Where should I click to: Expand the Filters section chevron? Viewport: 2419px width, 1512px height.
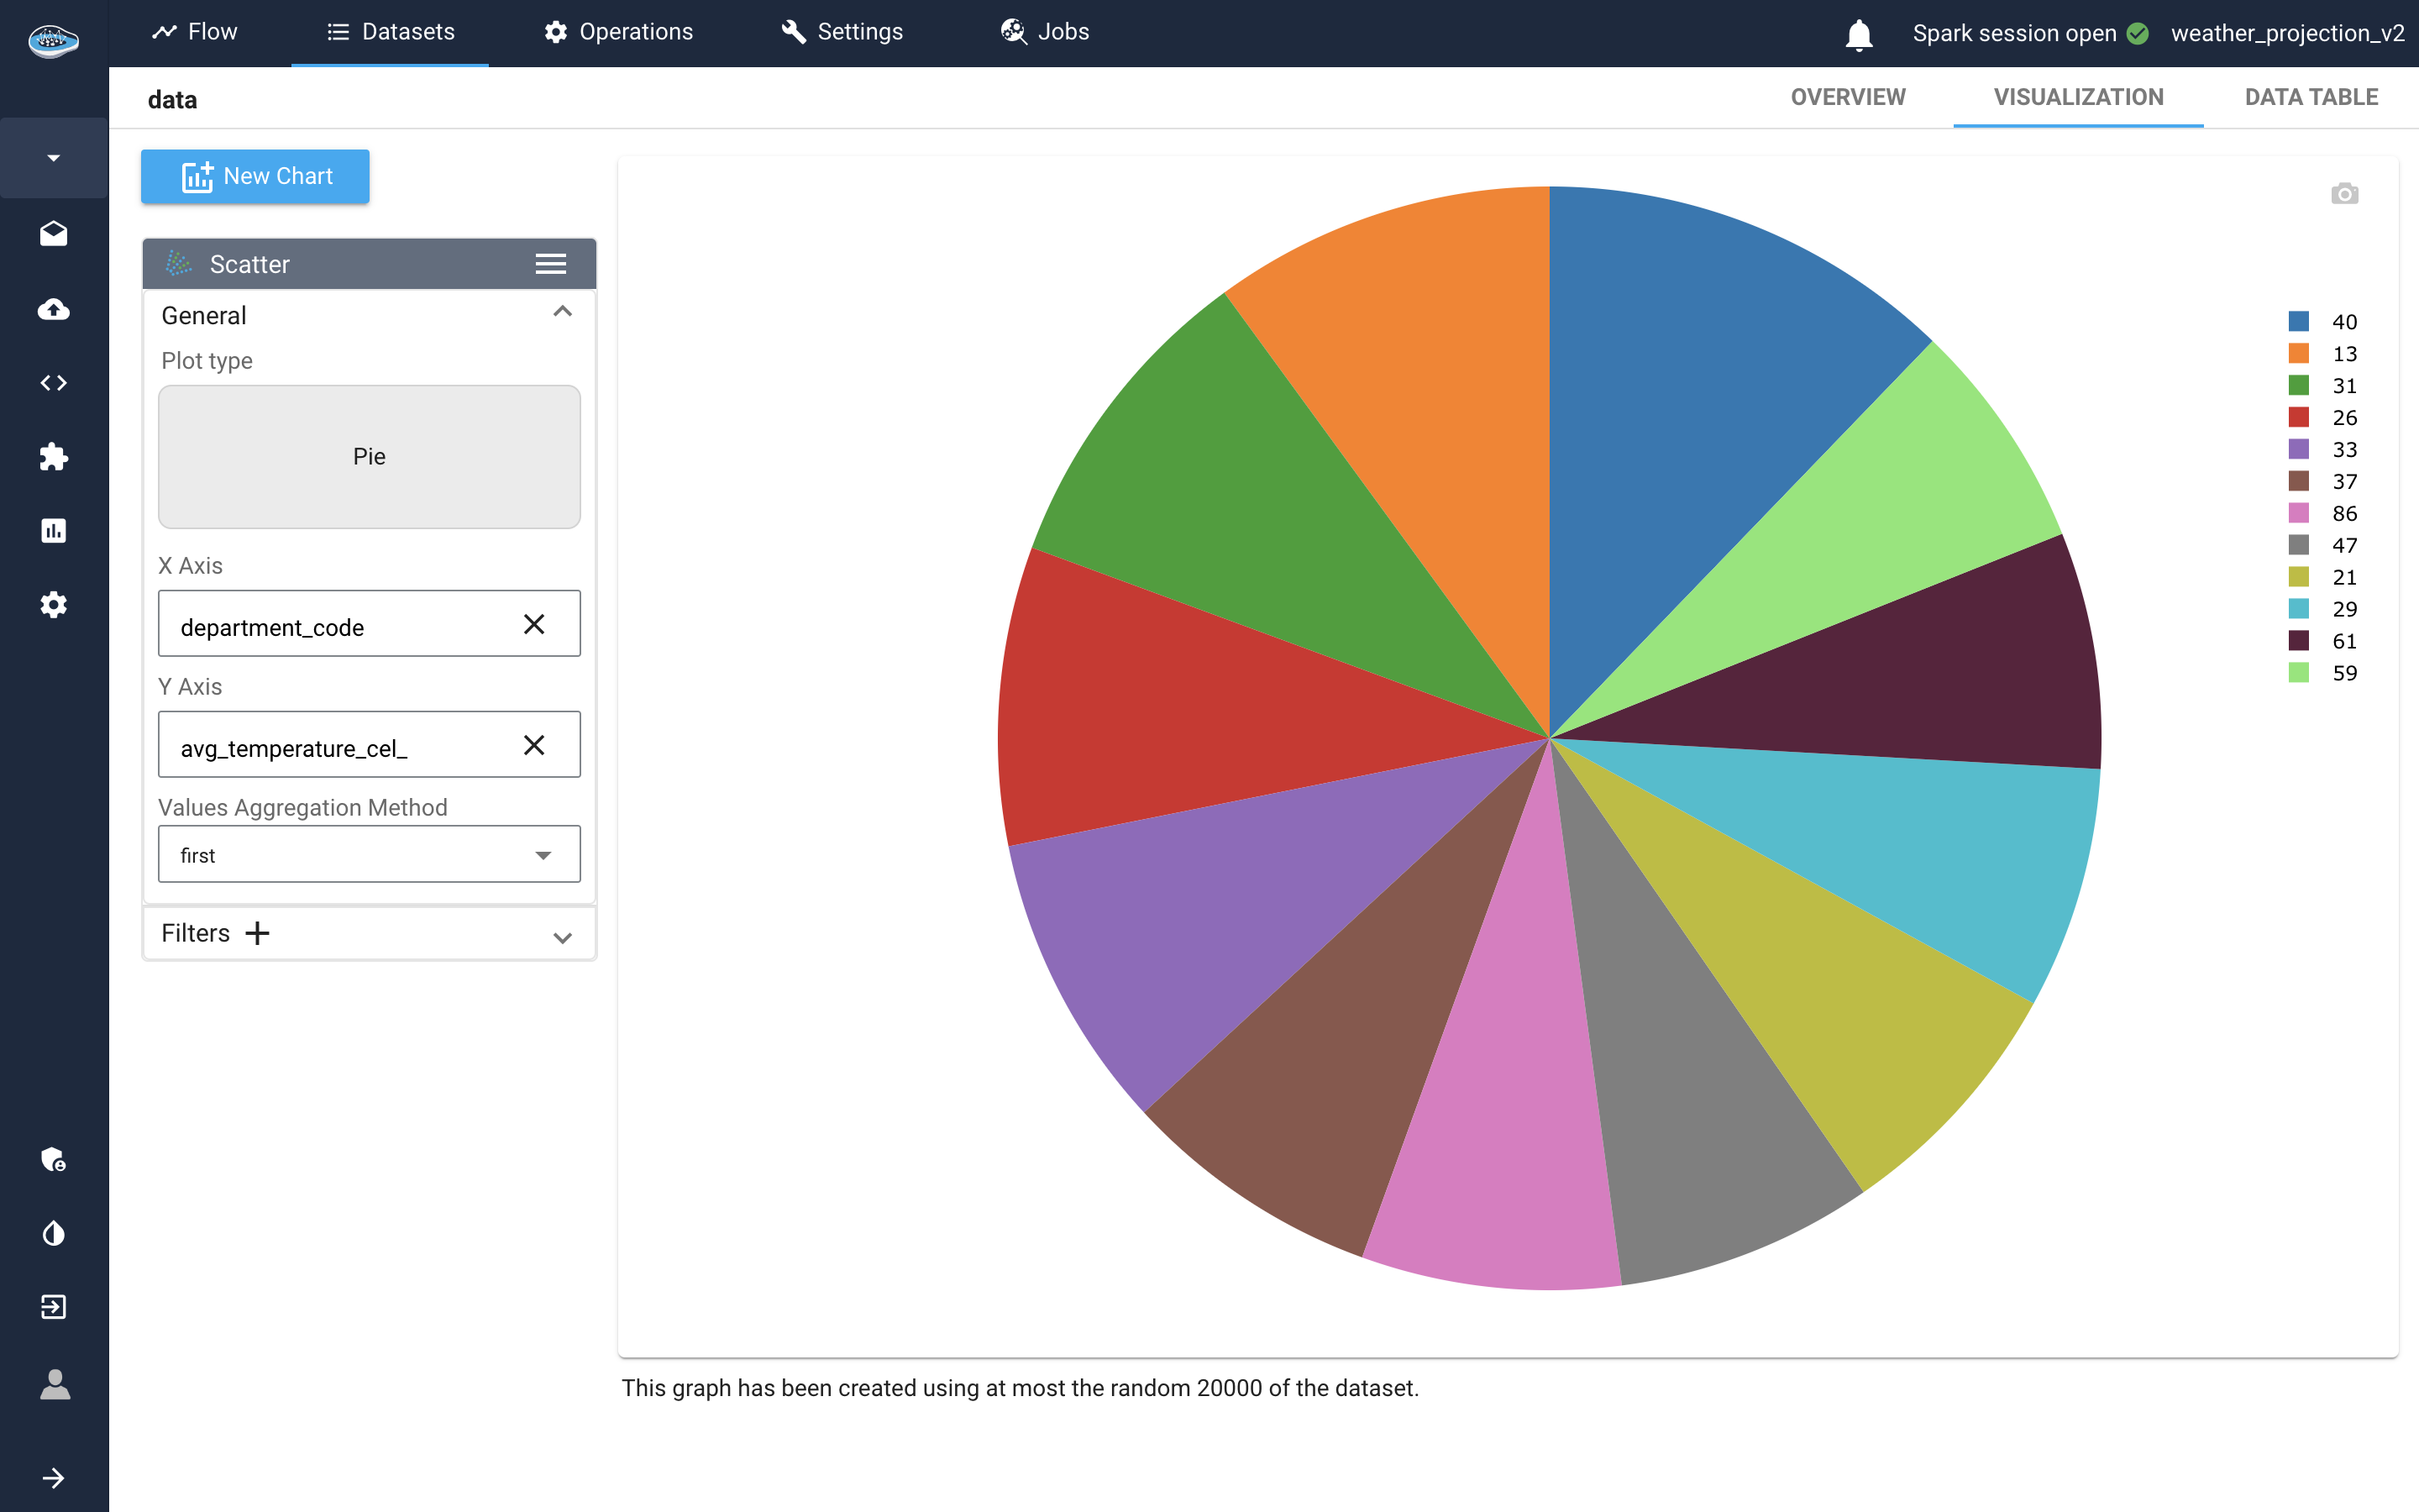562,937
